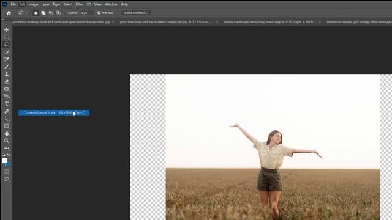Screen dimensions: 392x220
Task: Select the Eraser tool
Action: 7,81
